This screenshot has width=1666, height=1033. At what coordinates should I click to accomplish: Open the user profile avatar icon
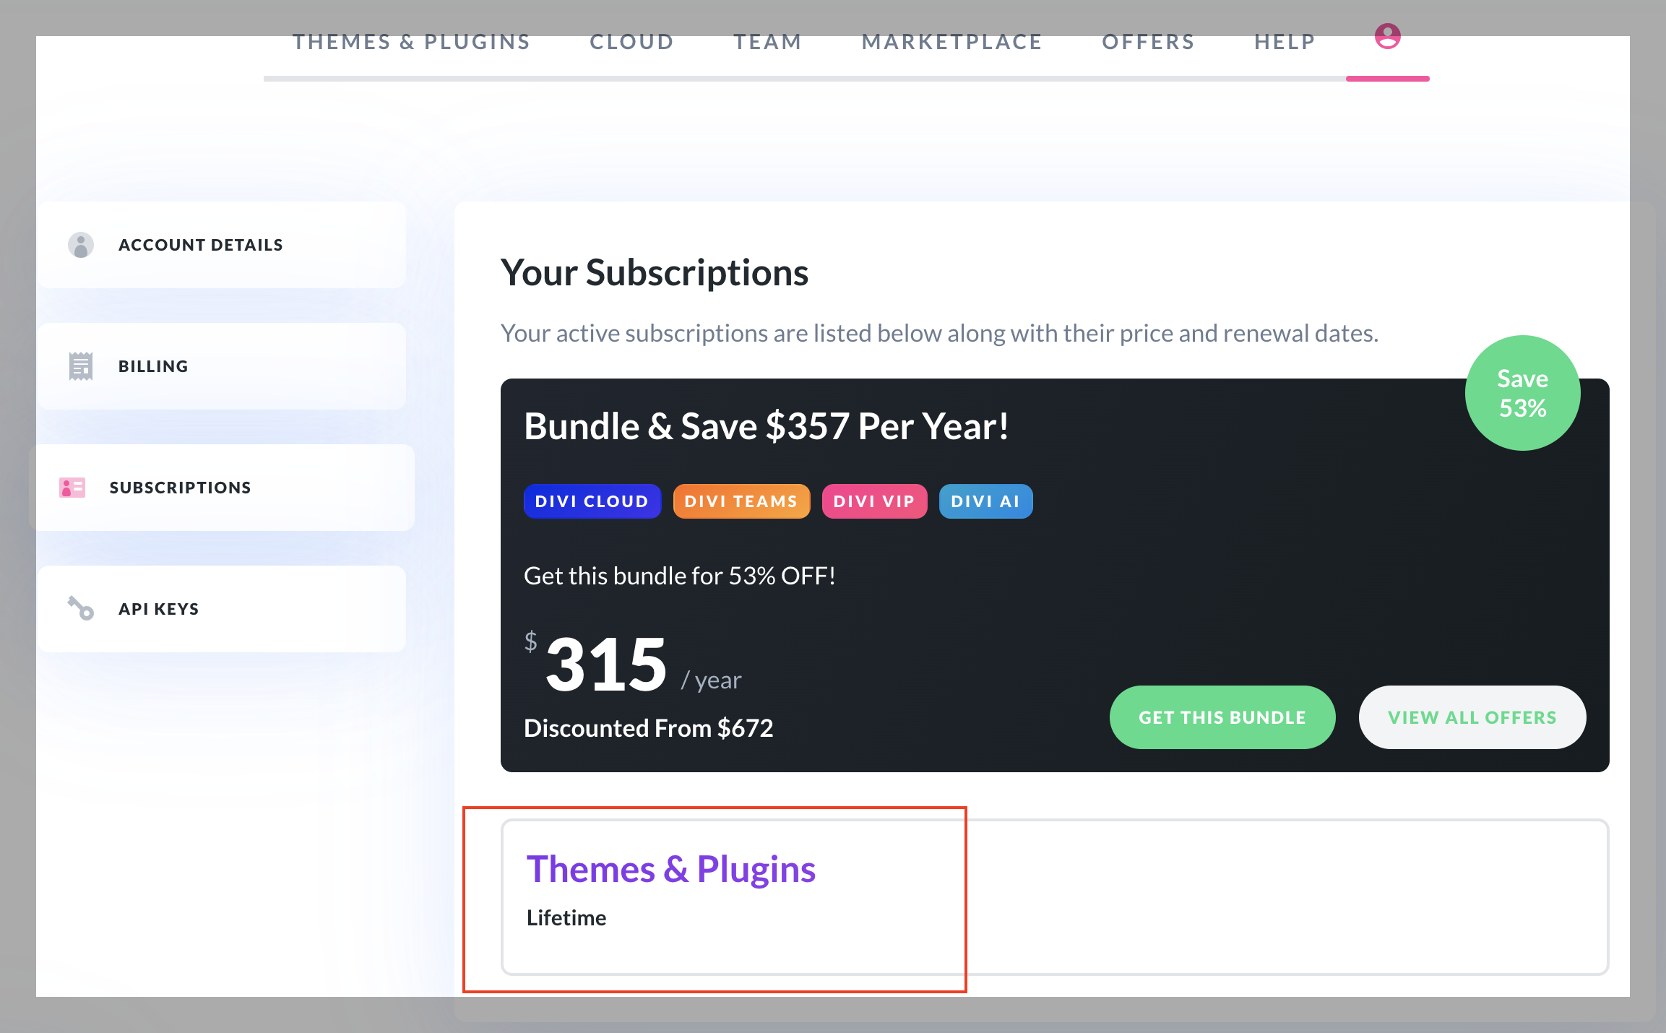pos(1387,36)
